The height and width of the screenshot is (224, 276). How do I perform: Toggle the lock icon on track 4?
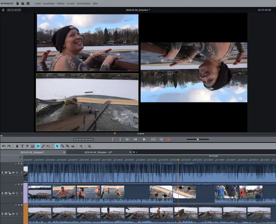[10, 214]
